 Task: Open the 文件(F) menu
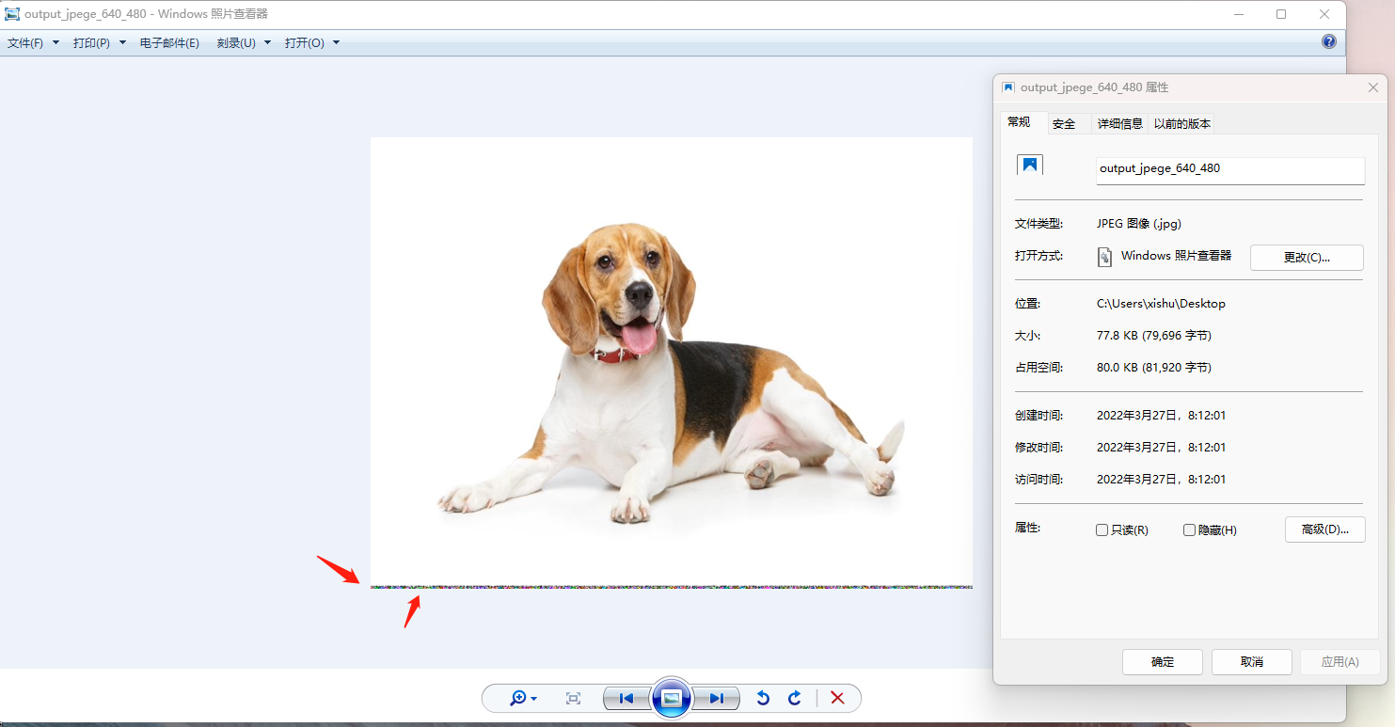[x=33, y=43]
